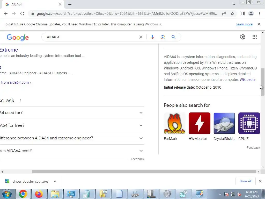Open the taskbar clock and date
This screenshot has width=265, height=199.
click(x=252, y=194)
